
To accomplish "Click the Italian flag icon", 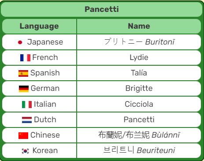I will [27, 105].
